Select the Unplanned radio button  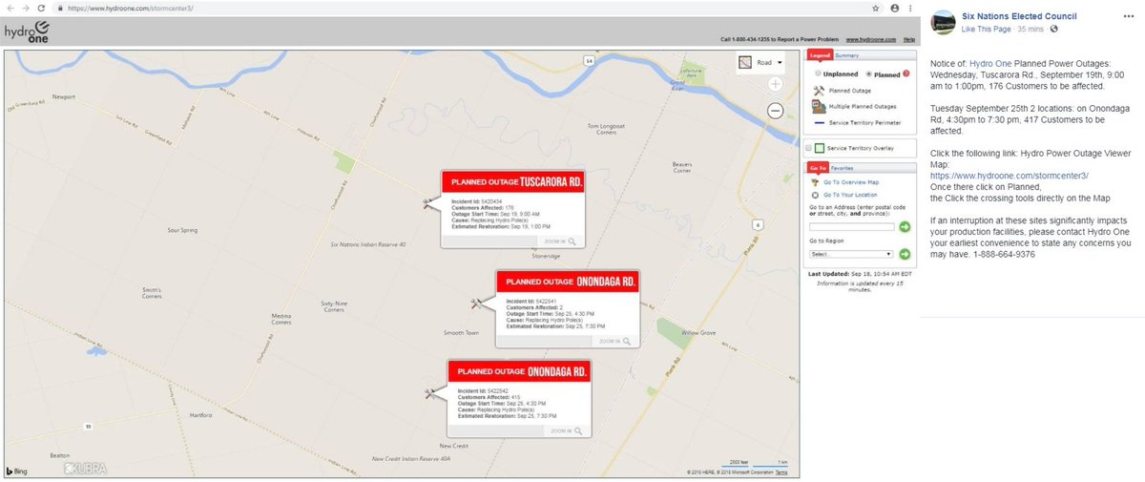[819, 73]
